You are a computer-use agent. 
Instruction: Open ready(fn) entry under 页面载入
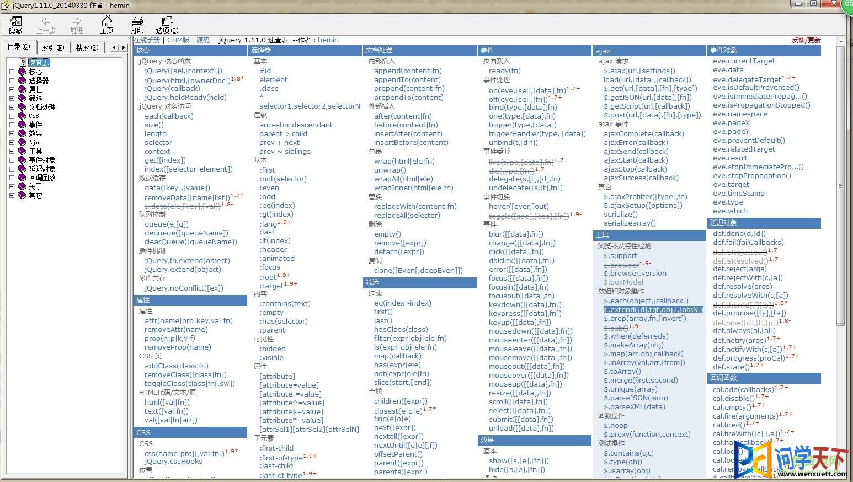click(504, 71)
